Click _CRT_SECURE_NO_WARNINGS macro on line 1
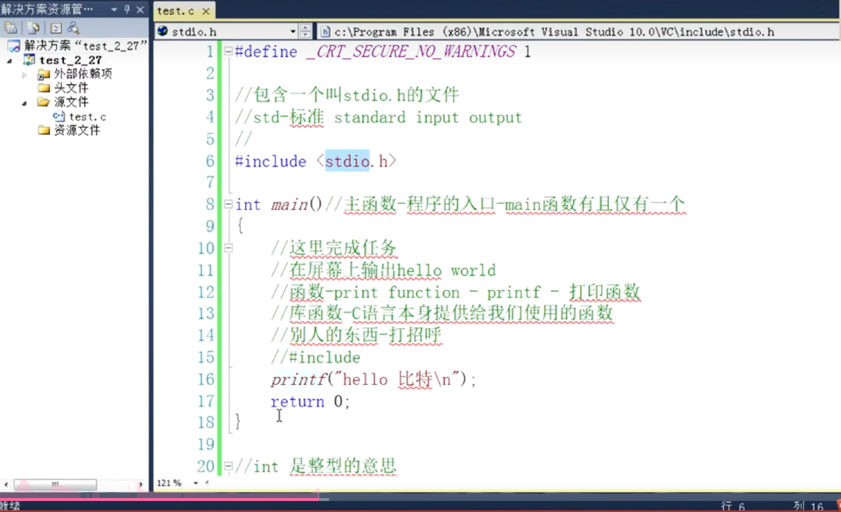This screenshot has width=841, height=512. coord(410,52)
